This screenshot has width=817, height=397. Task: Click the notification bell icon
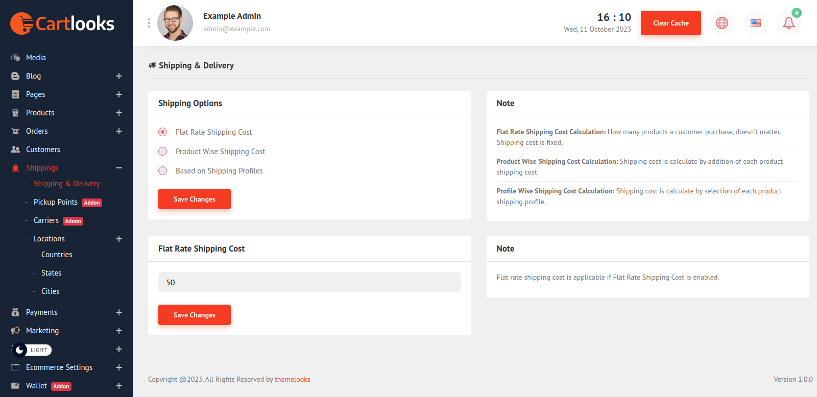788,23
